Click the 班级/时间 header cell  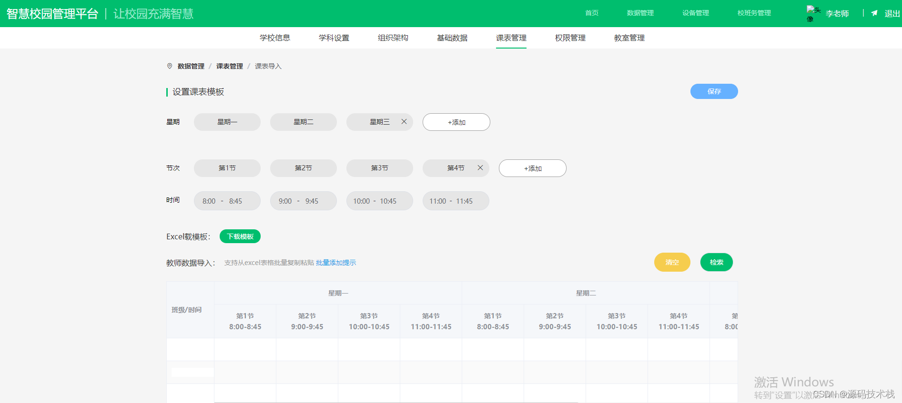[190, 310]
